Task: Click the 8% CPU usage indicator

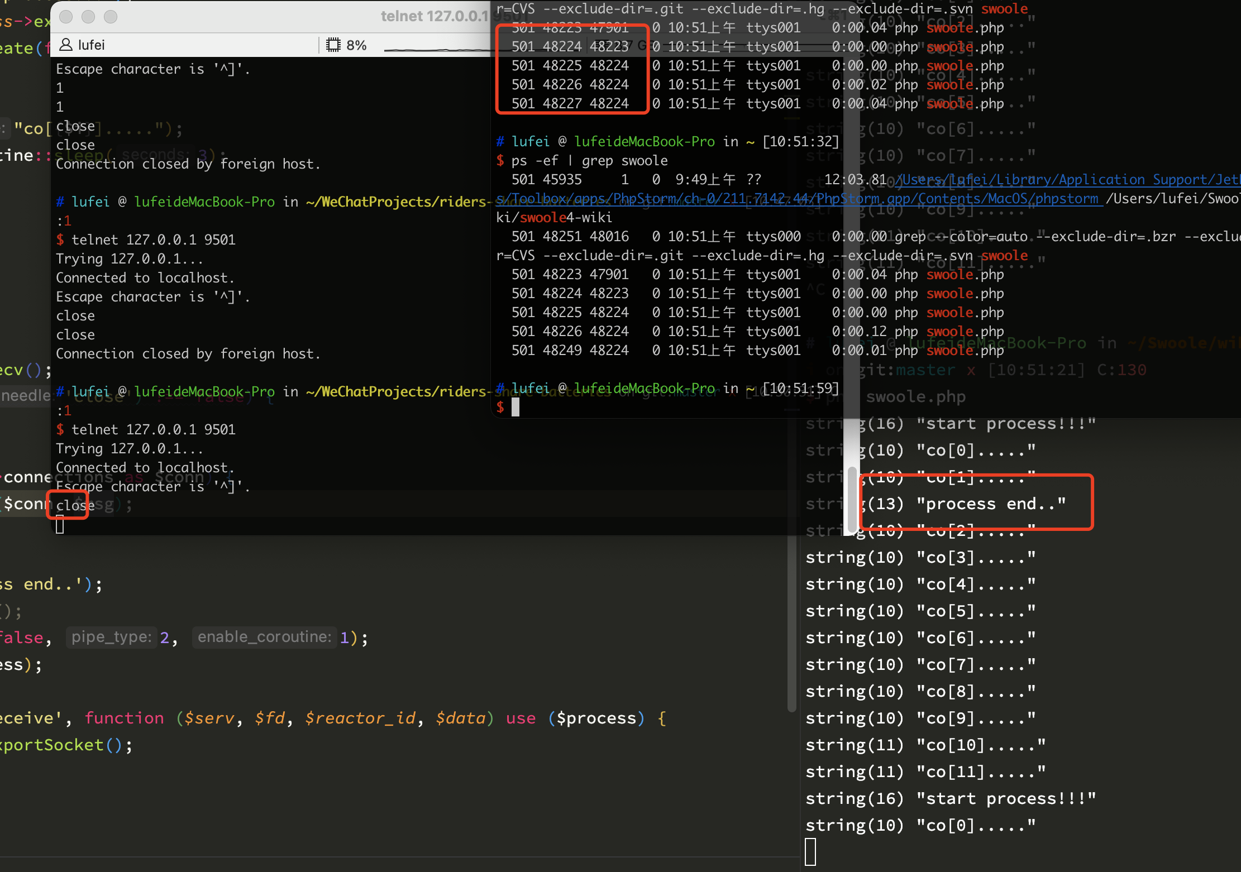Action: click(355, 45)
